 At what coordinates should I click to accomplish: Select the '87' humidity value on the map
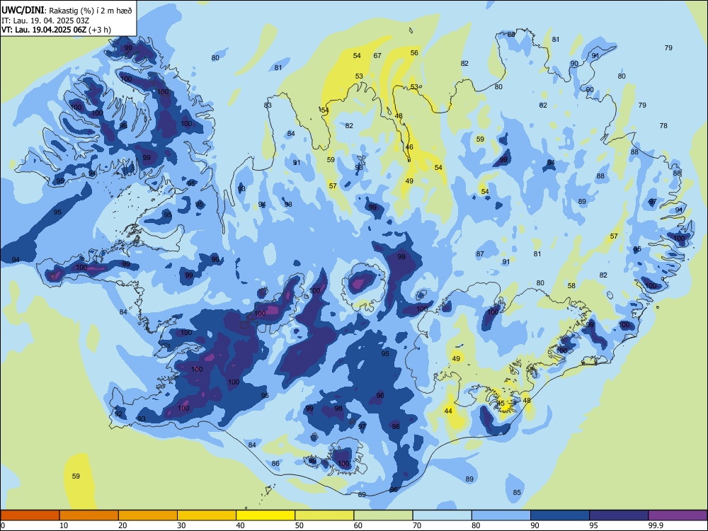click(480, 253)
